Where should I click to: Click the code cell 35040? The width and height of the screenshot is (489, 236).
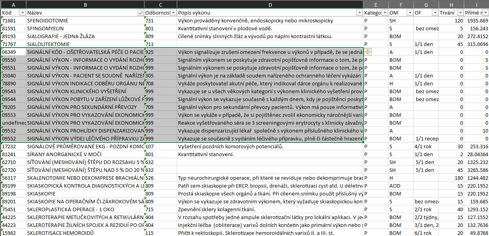click(x=13, y=76)
